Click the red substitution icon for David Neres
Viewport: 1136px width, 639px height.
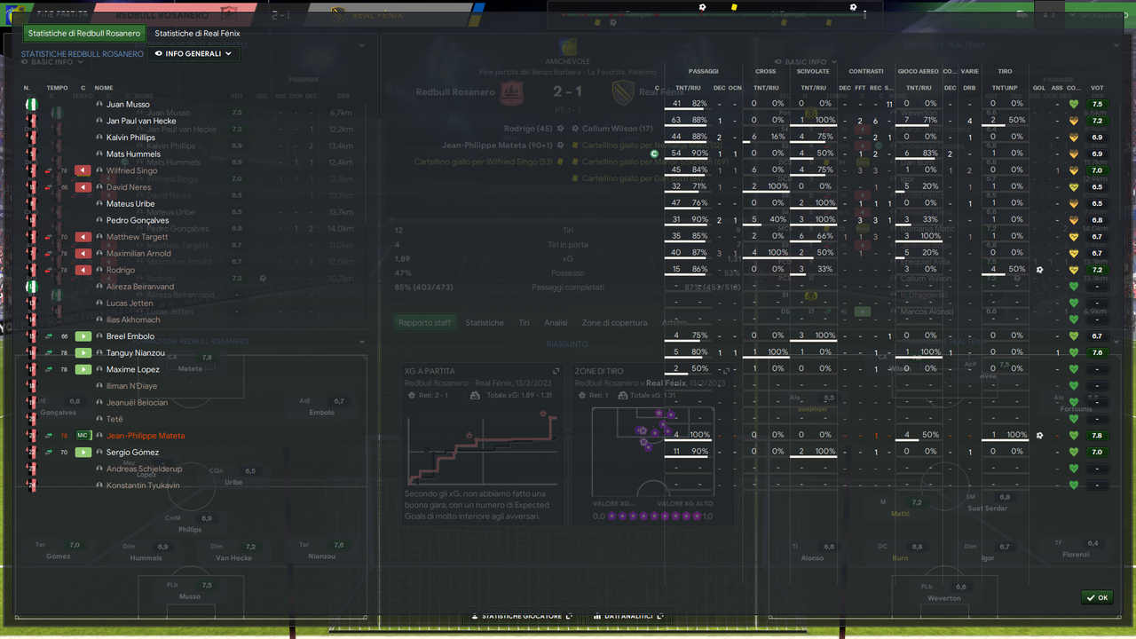[83, 187]
